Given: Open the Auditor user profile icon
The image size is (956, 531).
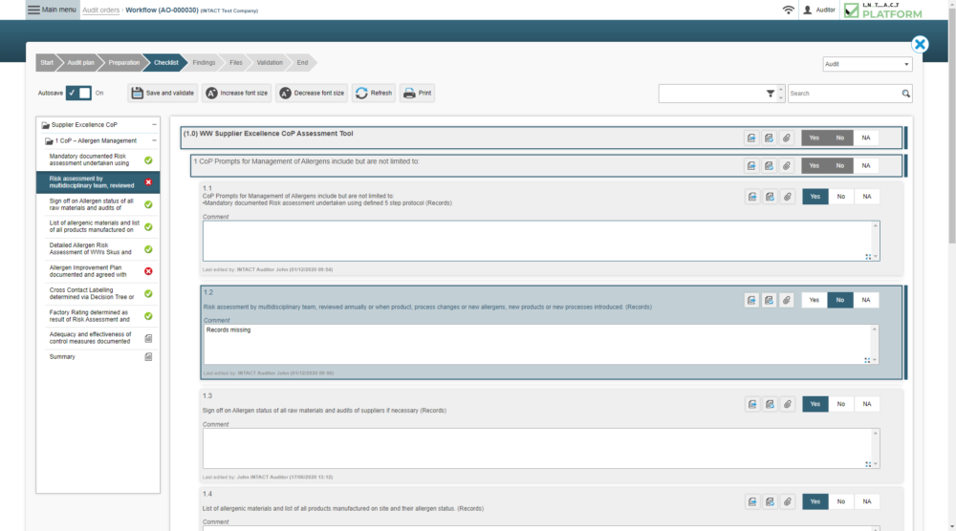Looking at the screenshot, I should (807, 10).
